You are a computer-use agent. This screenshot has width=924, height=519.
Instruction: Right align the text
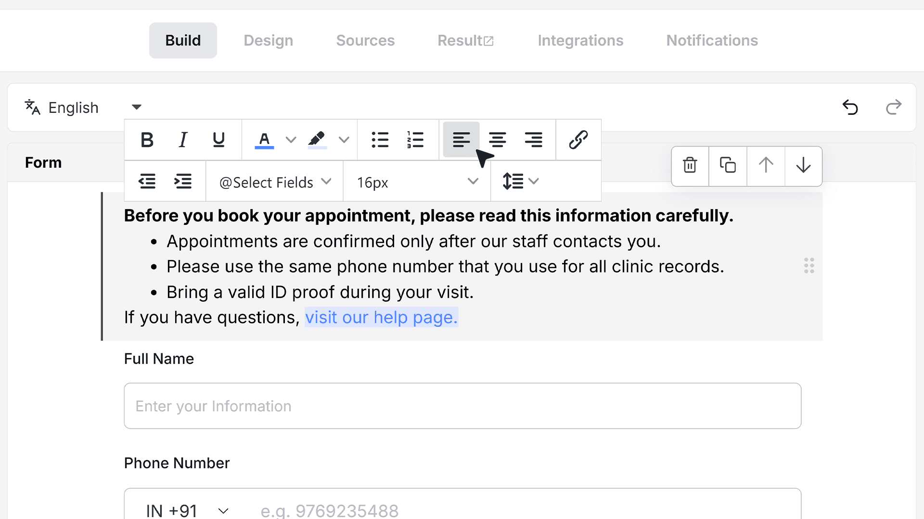533,140
